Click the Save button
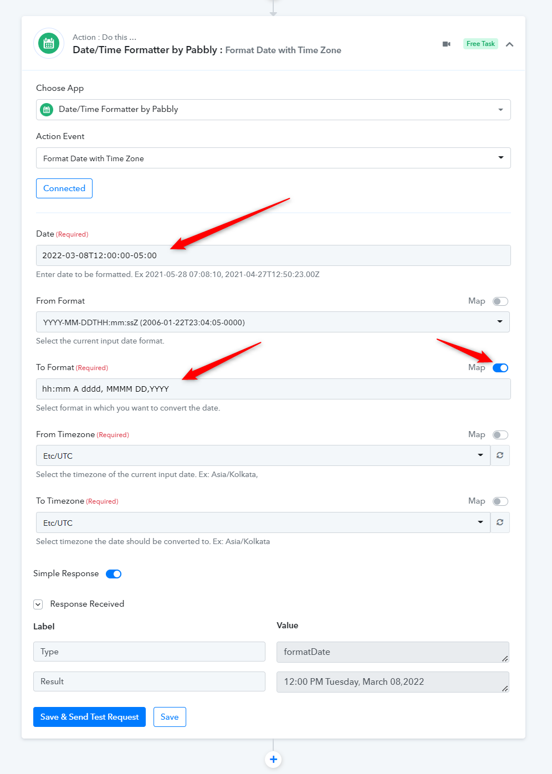Screen dimensions: 552x774 click(x=170, y=717)
